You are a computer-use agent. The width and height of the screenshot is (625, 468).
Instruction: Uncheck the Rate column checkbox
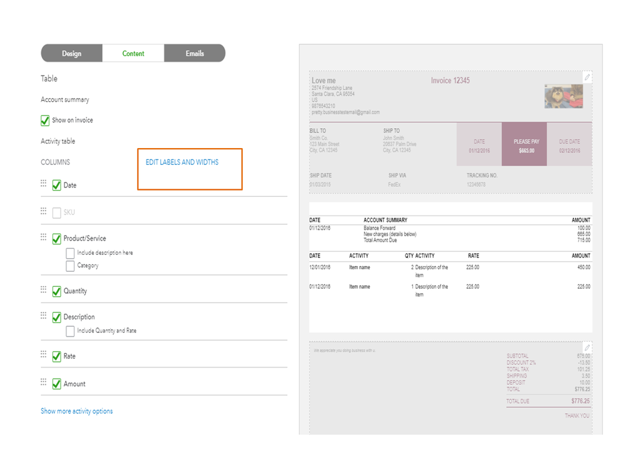pos(57,357)
